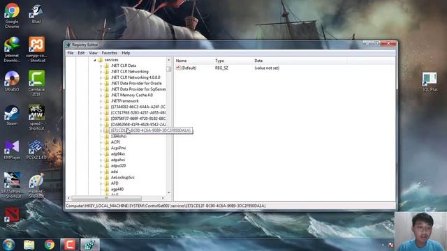Click '(value not set)' data cell

click(267, 68)
